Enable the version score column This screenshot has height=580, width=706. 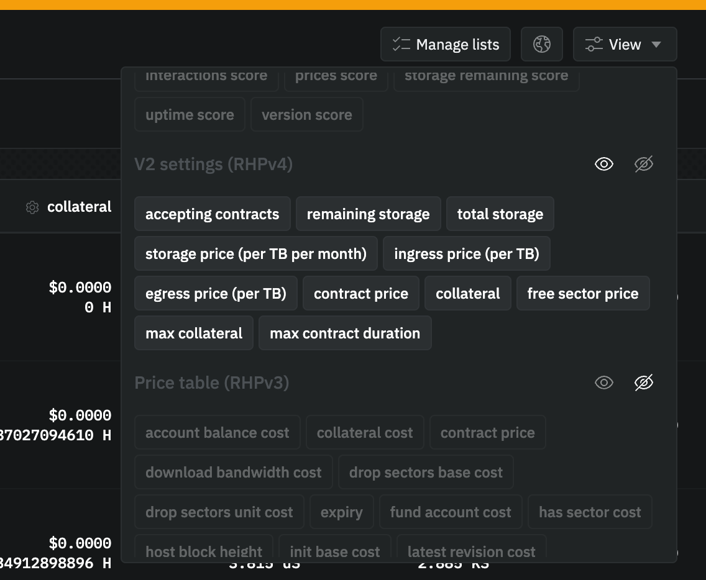306,114
